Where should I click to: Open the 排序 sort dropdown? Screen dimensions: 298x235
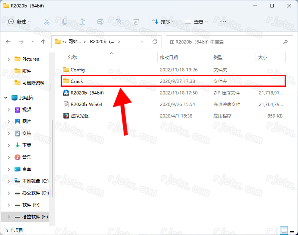click(161, 22)
